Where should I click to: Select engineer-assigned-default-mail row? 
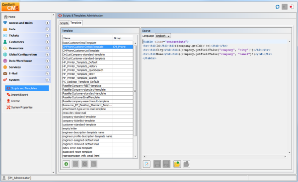98,140
